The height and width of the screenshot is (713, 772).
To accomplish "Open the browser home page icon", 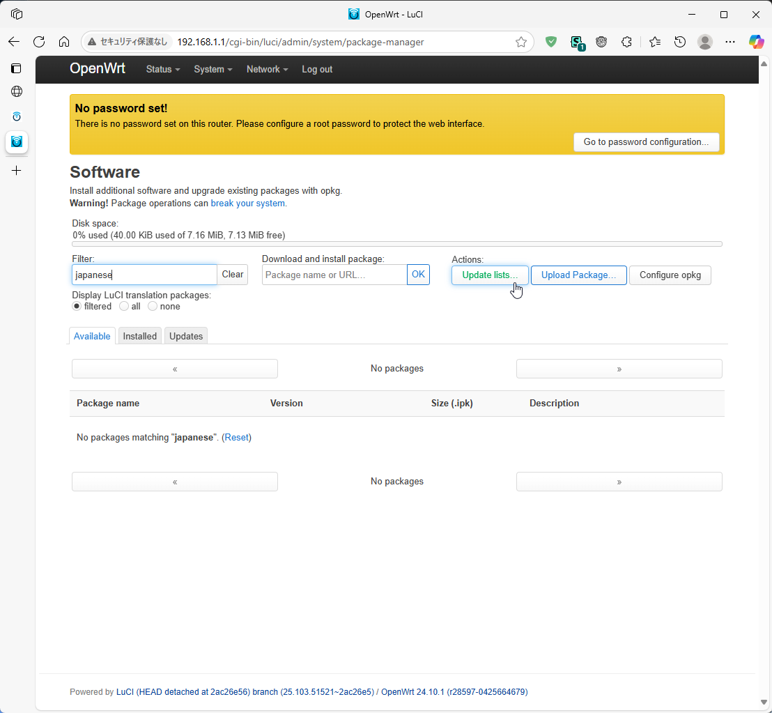I will coord(64,42).
